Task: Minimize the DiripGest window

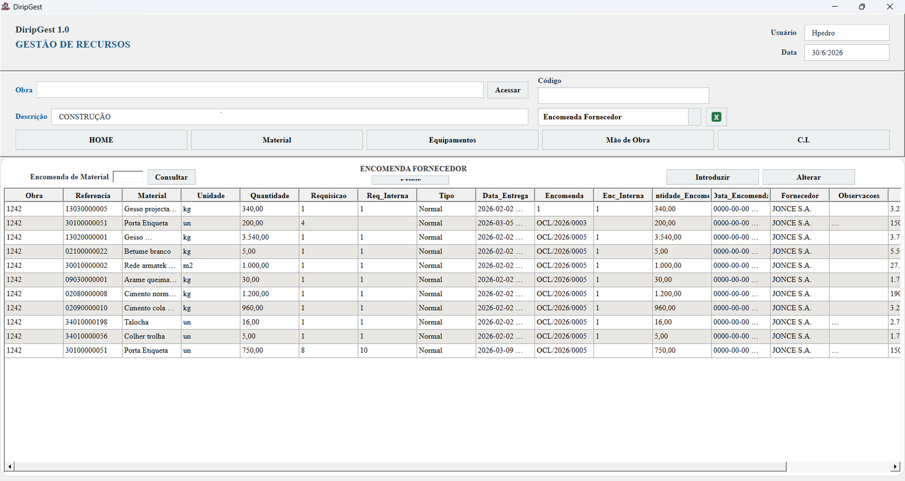Action: pos(835,7)
